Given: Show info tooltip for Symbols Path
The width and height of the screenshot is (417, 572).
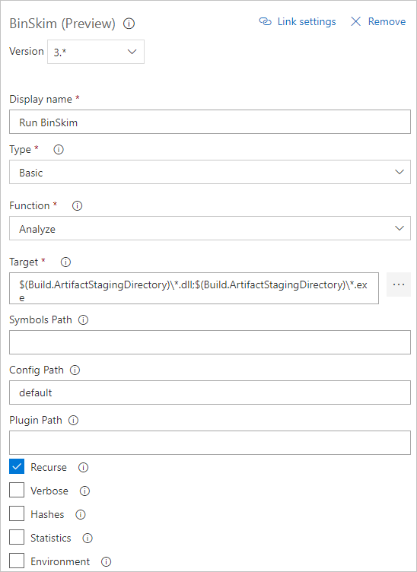Looking at the screenshot, I should point(83,320).
